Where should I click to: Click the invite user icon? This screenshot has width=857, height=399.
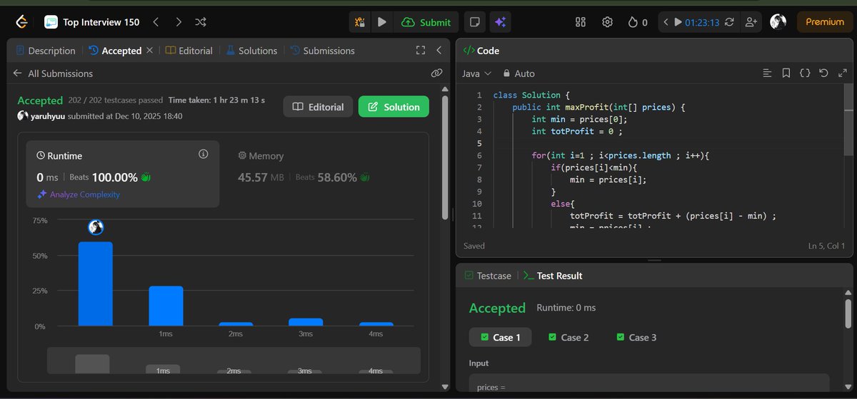coord(751,22)
